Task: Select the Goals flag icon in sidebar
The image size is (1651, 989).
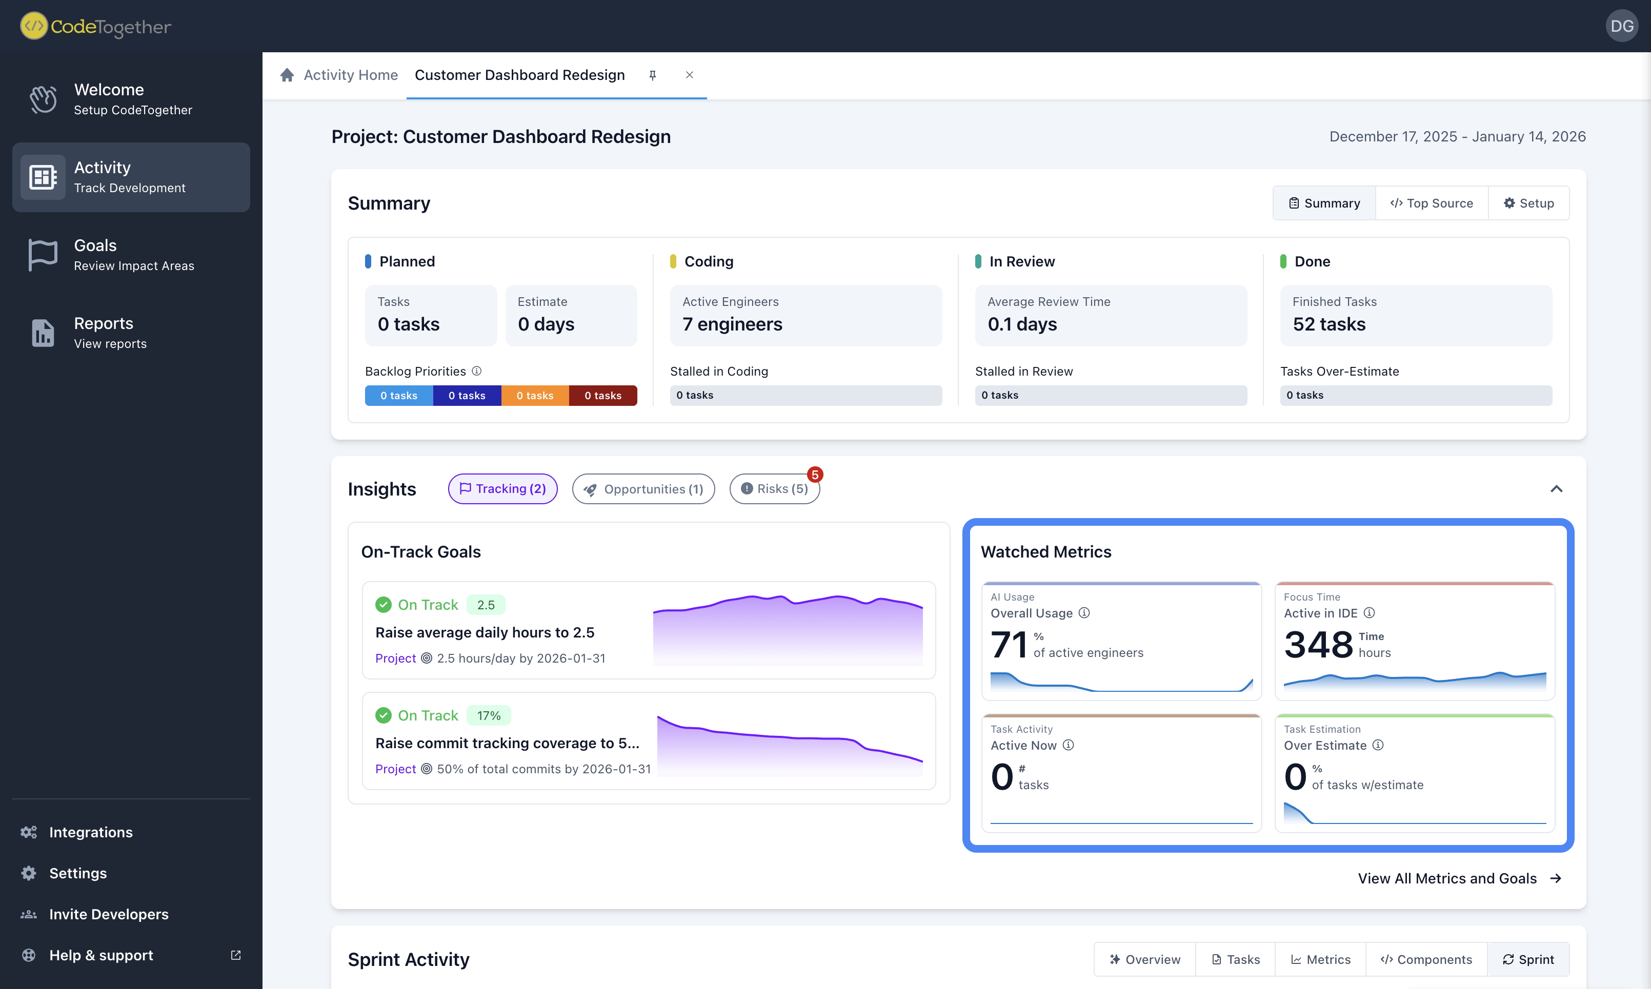Action: [x=42, y=255]
